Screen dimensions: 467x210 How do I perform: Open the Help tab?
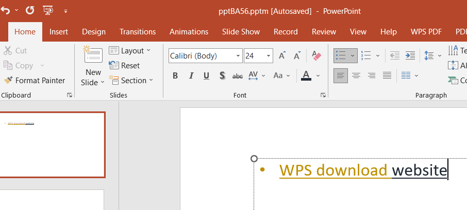(x=388, y=32)
